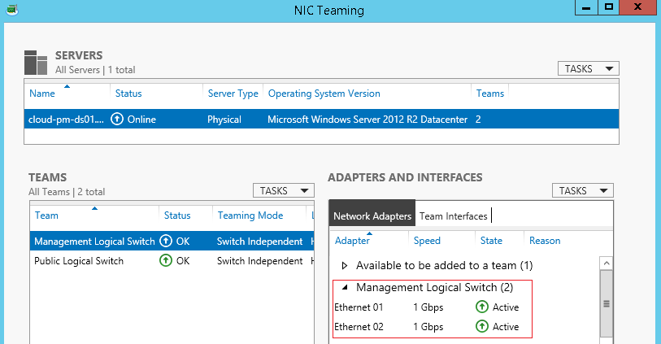This screenshot has height=344, width=661.
Task: Sort servers by Name column
Action: [42, 94]
